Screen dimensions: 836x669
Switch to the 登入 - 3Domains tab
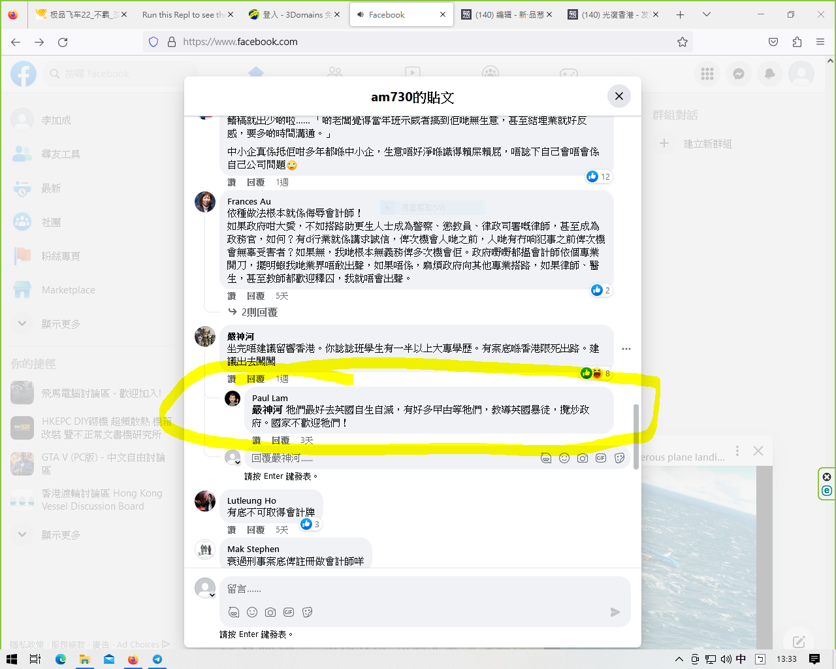click(293, 14)
